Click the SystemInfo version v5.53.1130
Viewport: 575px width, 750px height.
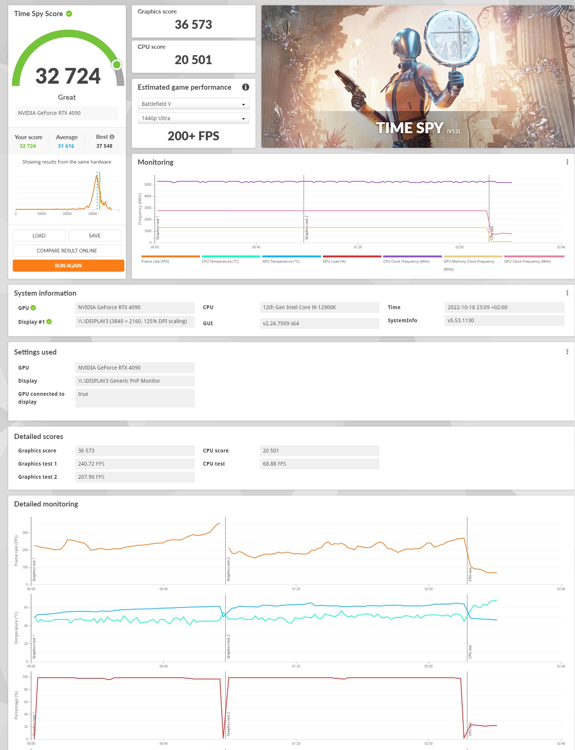coord(505,320)
